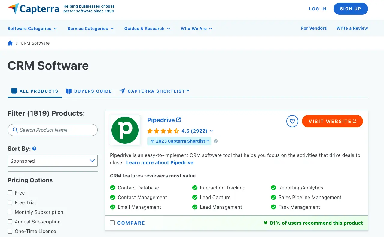
Task: Click the Visit Website button for Pipedrive
Action: [x=332, y=121]
